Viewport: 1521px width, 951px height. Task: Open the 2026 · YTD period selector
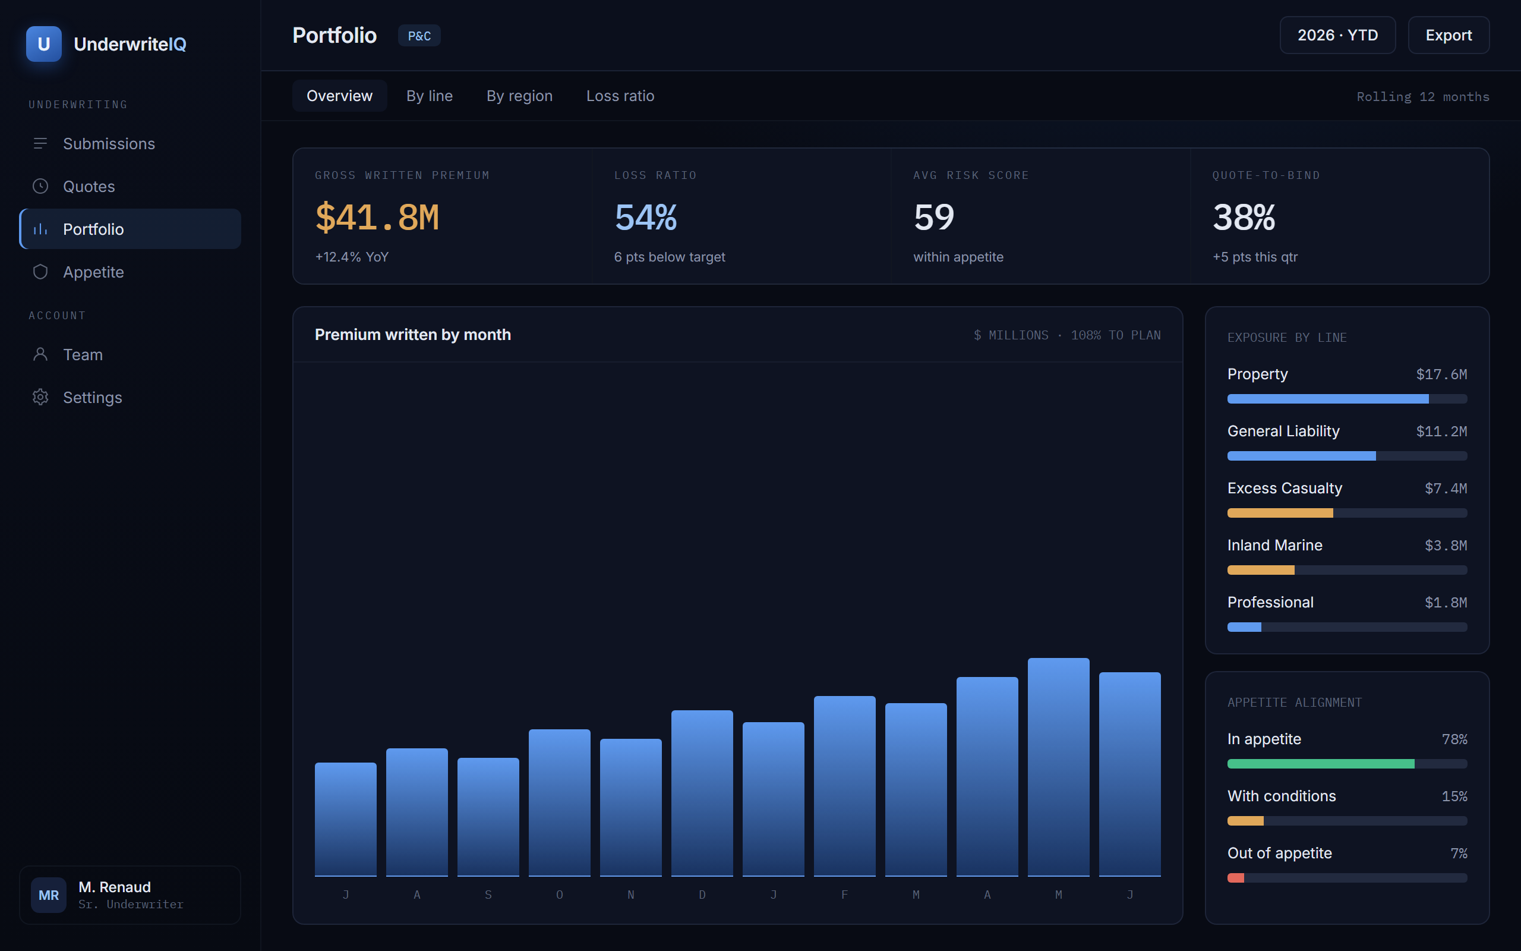(x=1337, y=35)
